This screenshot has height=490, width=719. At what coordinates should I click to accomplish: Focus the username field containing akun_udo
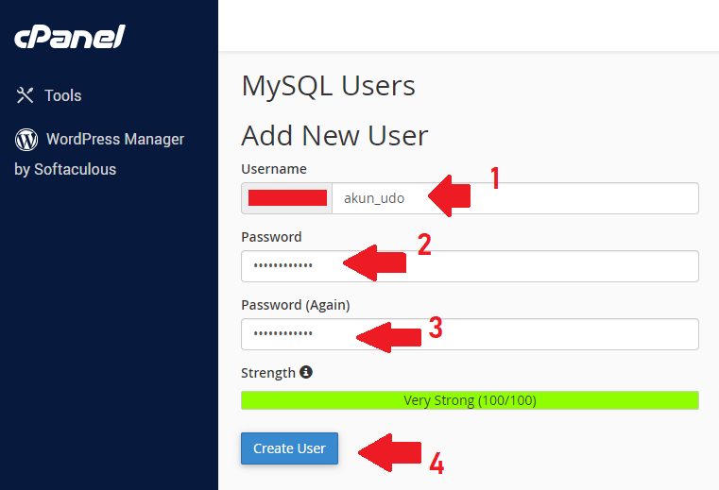[x=515, y=198]
